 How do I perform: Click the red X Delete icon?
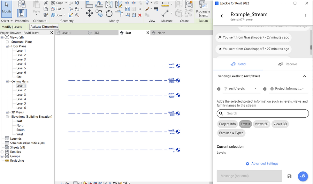(x=140, y=15)
